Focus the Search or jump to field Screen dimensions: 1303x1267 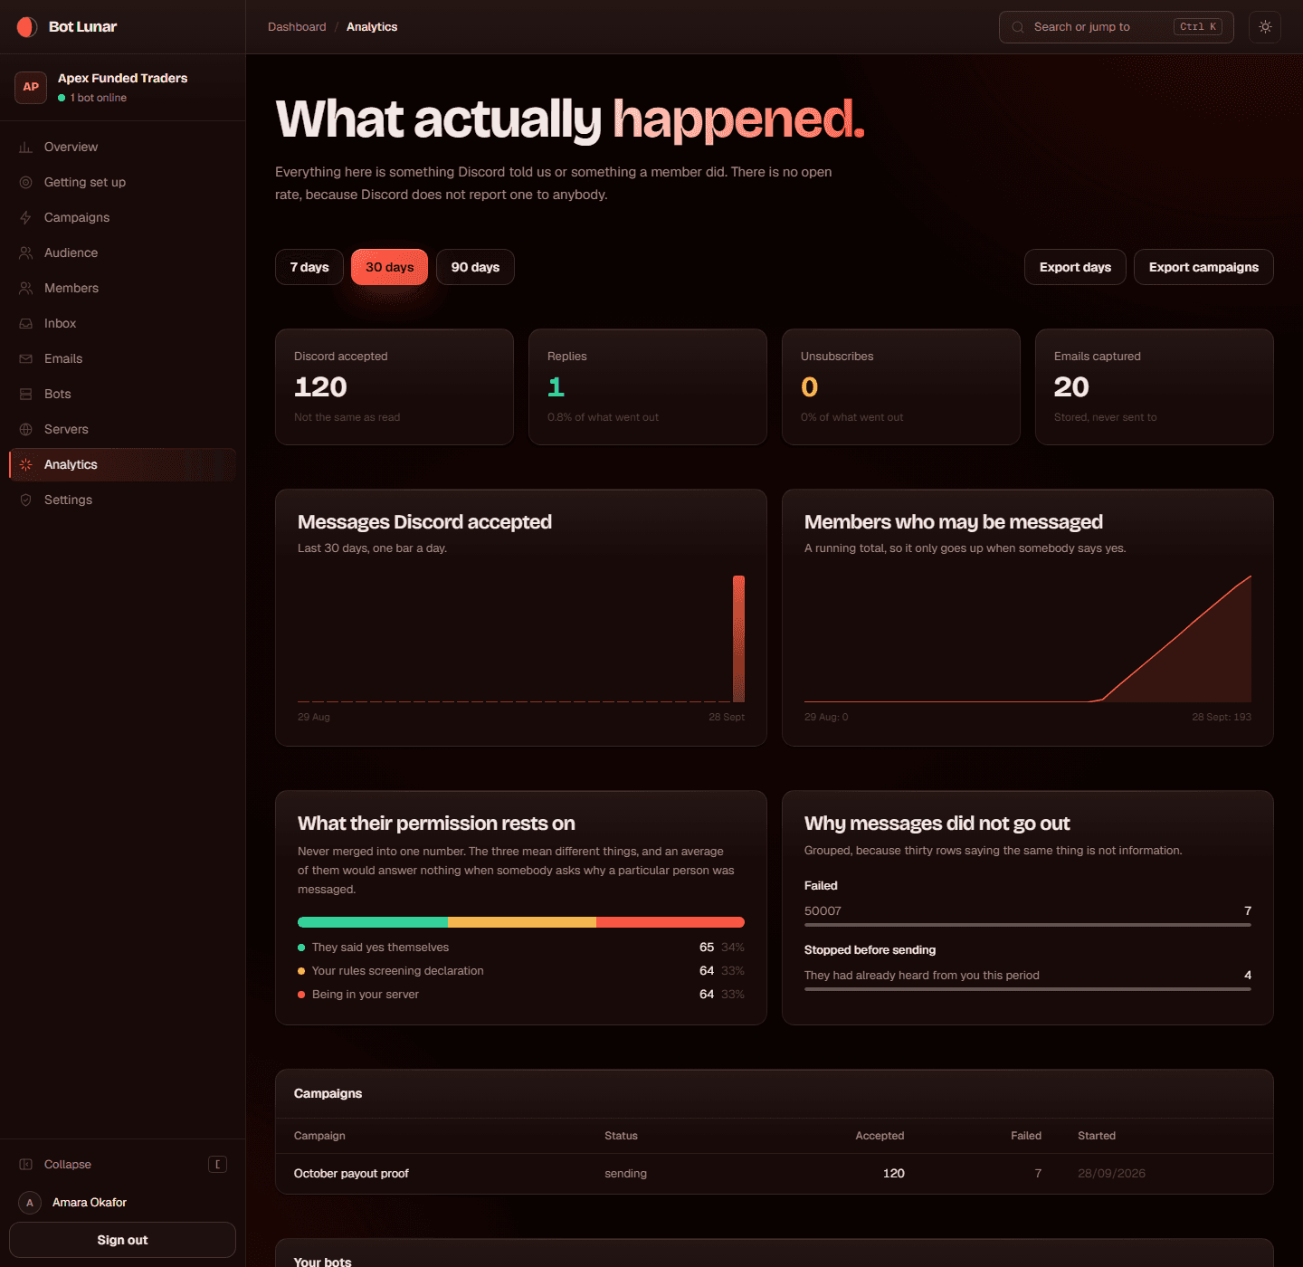pos(1117,27)
